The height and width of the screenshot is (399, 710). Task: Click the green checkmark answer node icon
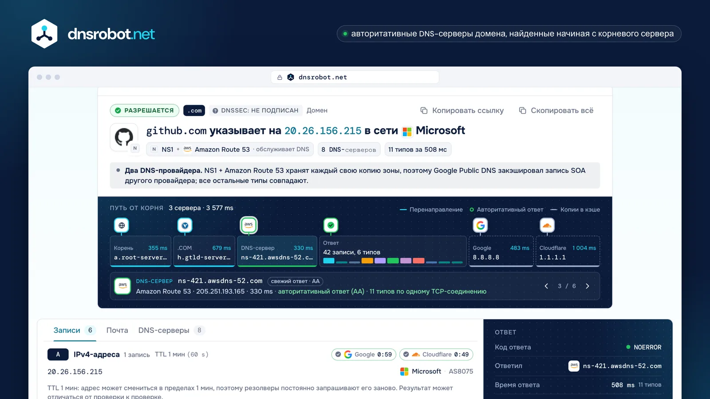[x=331, y=225]
